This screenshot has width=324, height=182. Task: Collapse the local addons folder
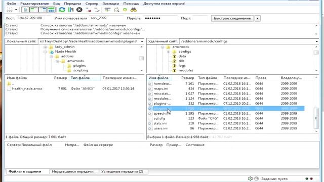click(x=51, y=57)
